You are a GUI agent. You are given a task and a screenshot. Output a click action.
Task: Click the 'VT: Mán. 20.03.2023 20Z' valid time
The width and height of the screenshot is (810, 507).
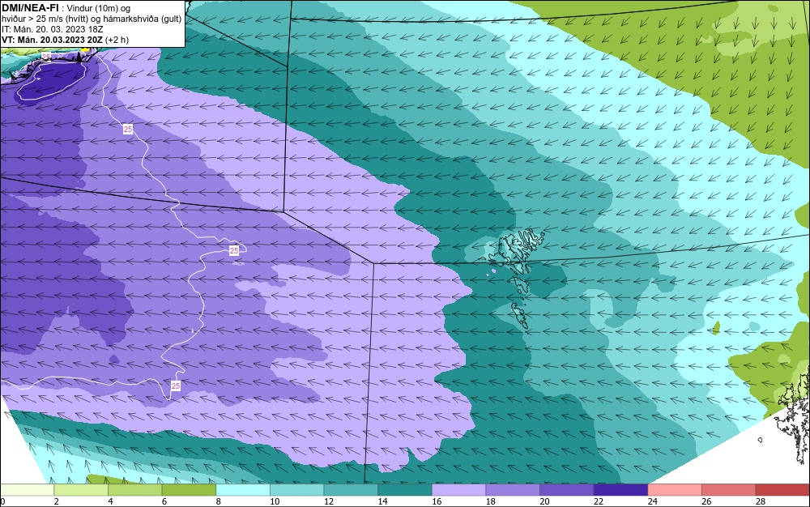click(x=52, y=40)
